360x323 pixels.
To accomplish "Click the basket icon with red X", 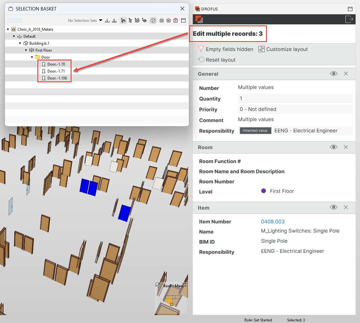I will click(x=175, y=21).
